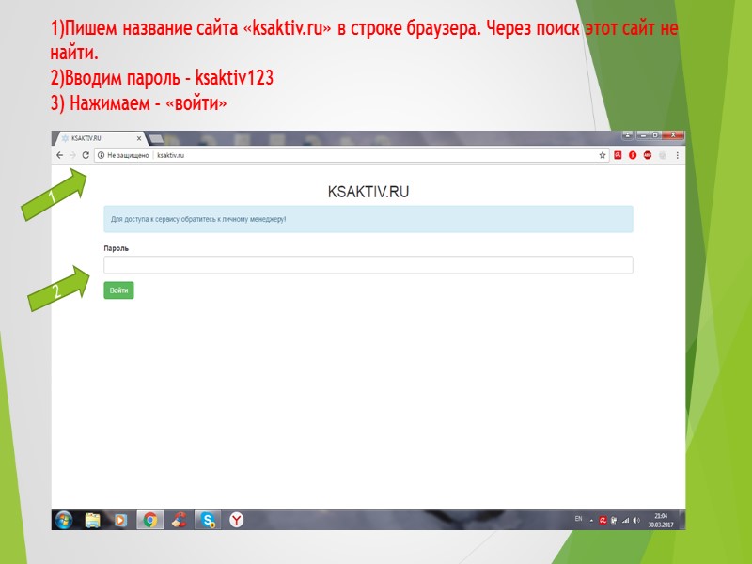Image resolution: width=752 pixels, height=564 pixels.
Task: Click the KSAKTIV.RU page heading
Action: 368,192
